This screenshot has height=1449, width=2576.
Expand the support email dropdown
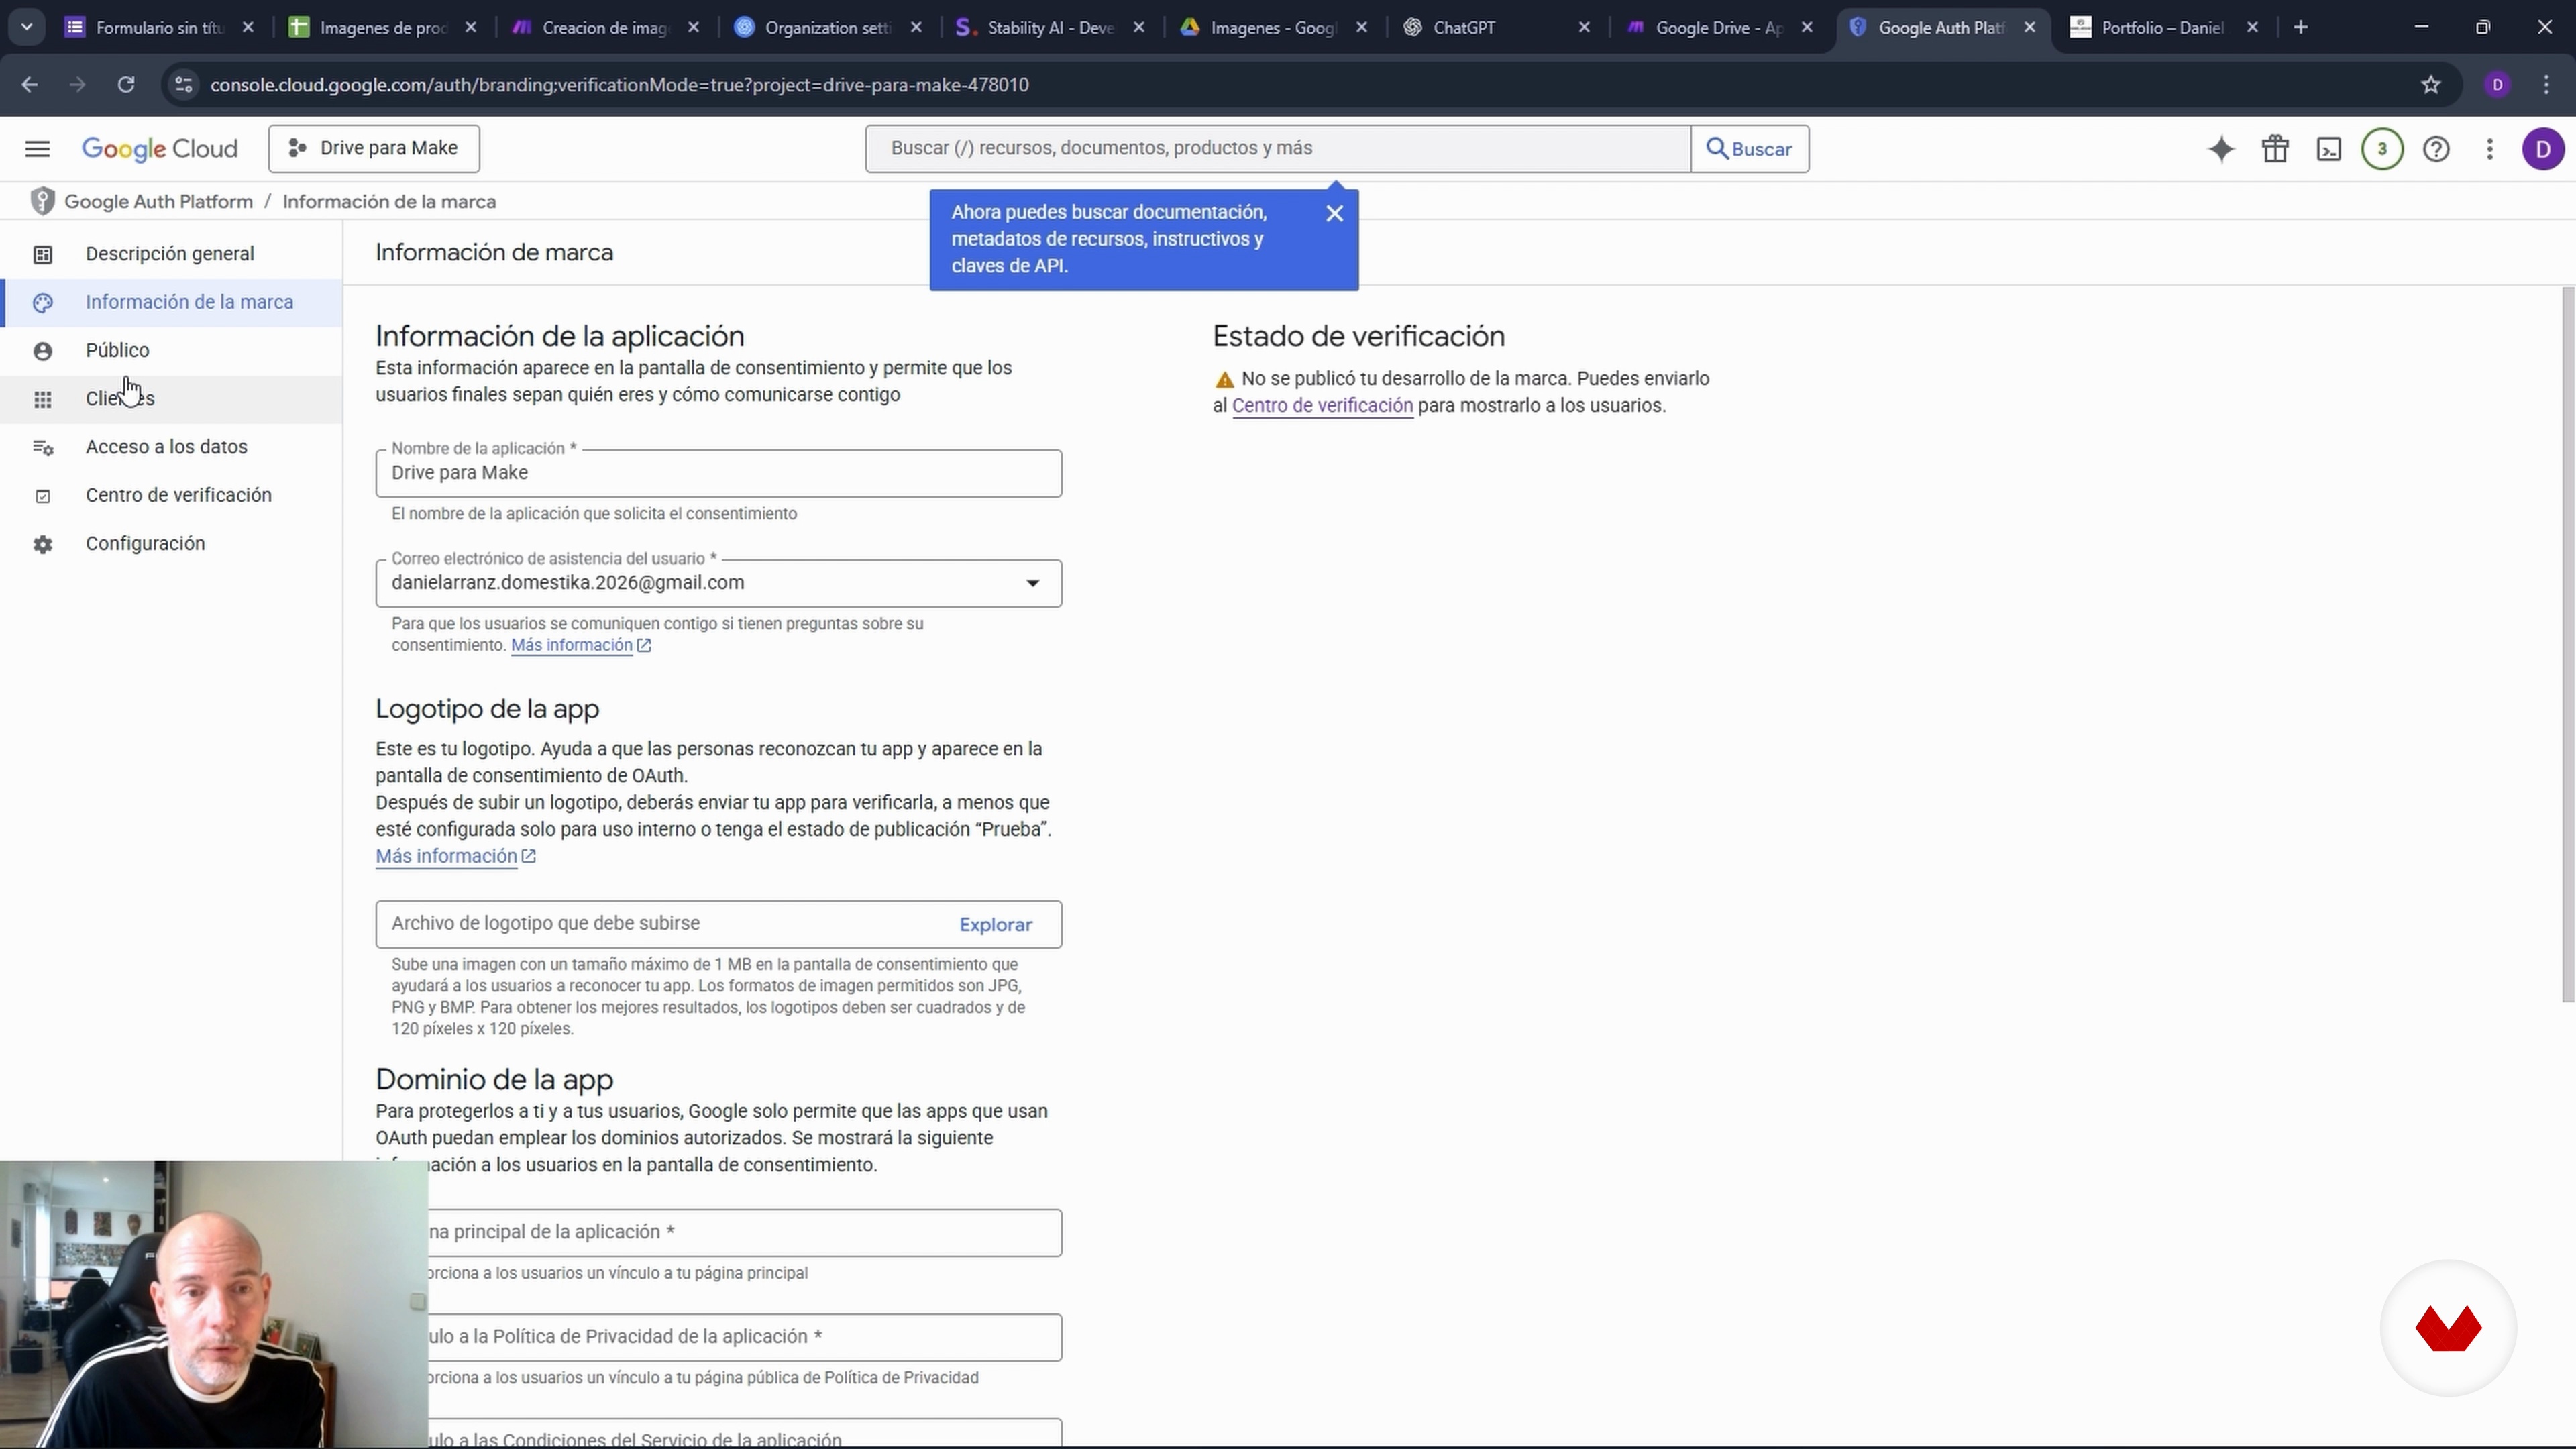pyautogui.click(x=1032, y=583)
